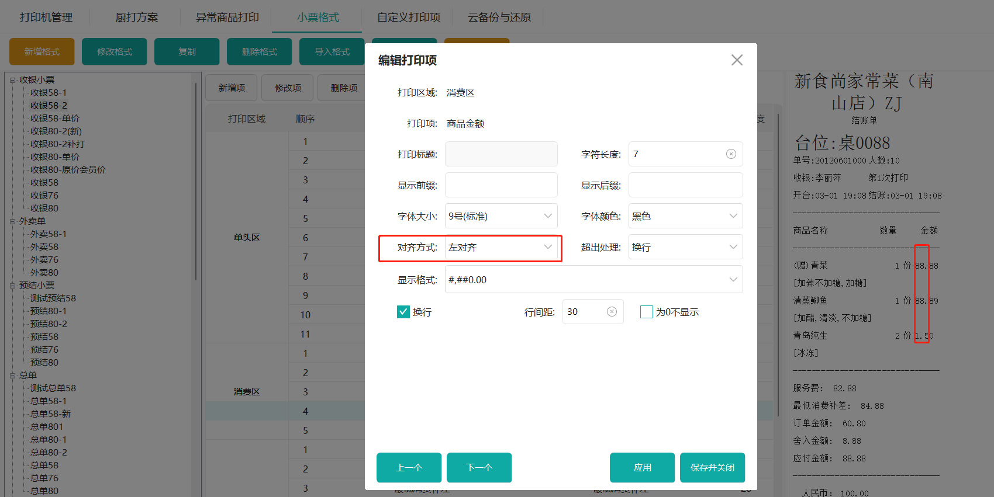994x497 pixels.
Task: Close the 编辑打印项 dialog
Action: pyautogui.click(x=737, y=60)
